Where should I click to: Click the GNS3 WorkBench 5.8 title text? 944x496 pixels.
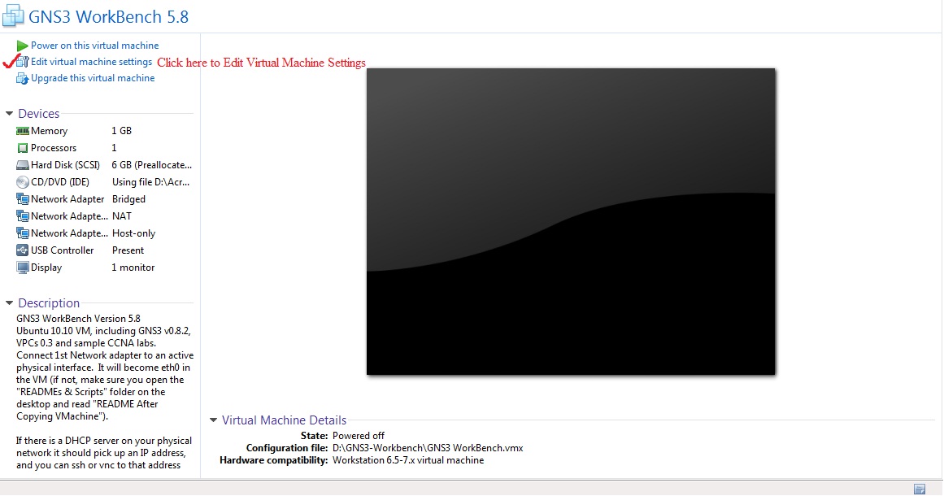[108, 16]
